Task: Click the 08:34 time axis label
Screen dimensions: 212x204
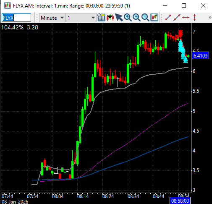Action: (x=133, y=196)
